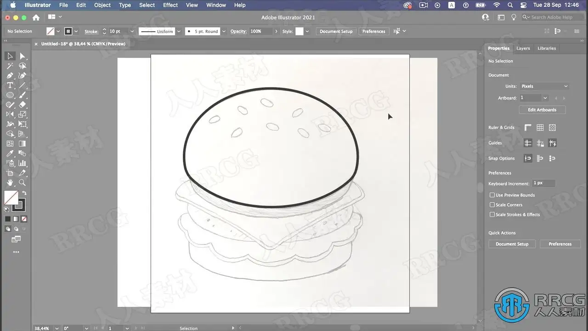Switch to the Libraries tab
This screenshot has height=331, width=588.
click(547, 48)
